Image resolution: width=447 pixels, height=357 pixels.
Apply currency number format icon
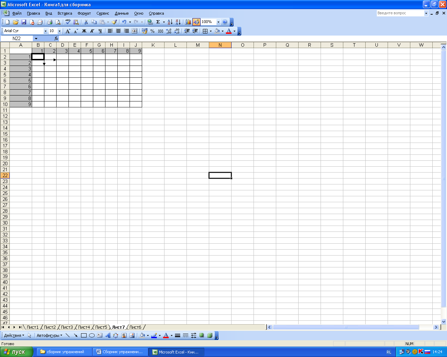145,31
